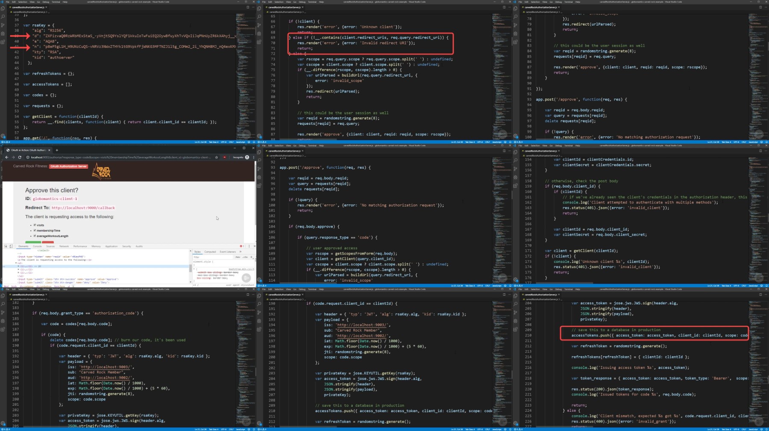Open Explorer in the rsaKey editor window
The width and height of the screenshot is (769, 431).
[x=3, y=8]
